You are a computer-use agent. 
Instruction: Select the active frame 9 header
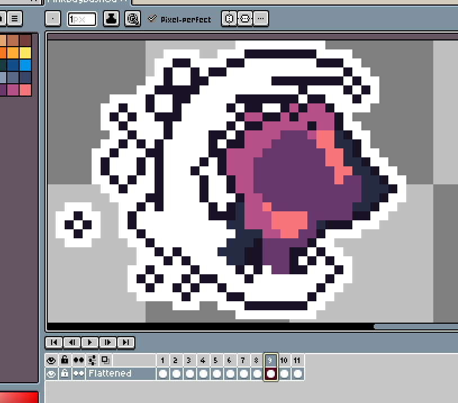(x=271, y=360)
